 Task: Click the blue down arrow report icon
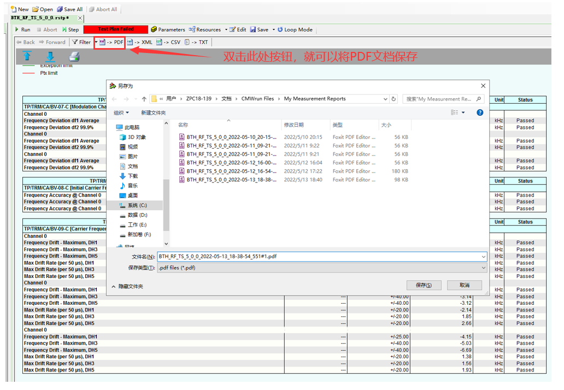50,56
